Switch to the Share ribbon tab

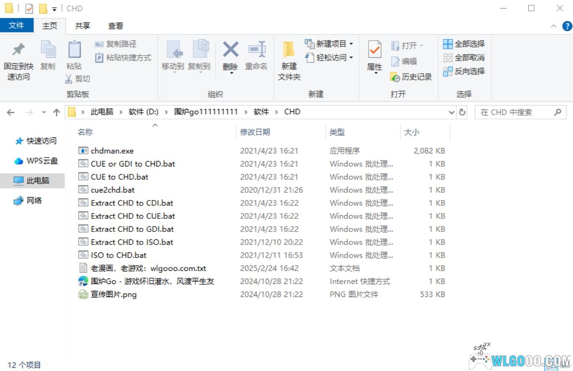(x=82, y=26)
